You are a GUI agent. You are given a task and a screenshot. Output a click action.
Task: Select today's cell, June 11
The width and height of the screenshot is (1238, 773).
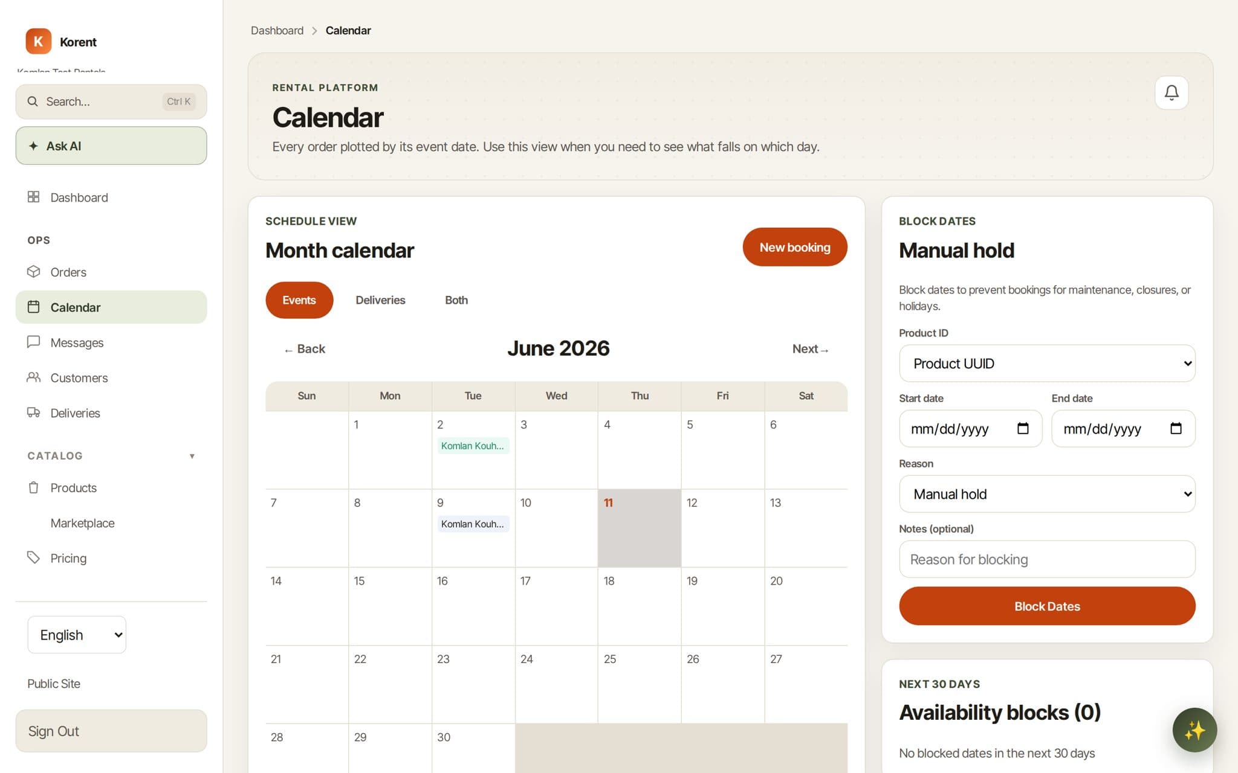click(x=640, y=528)
